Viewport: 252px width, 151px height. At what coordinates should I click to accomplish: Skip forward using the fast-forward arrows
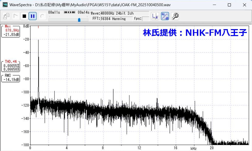pyautogui.click(x=73, y=12)
